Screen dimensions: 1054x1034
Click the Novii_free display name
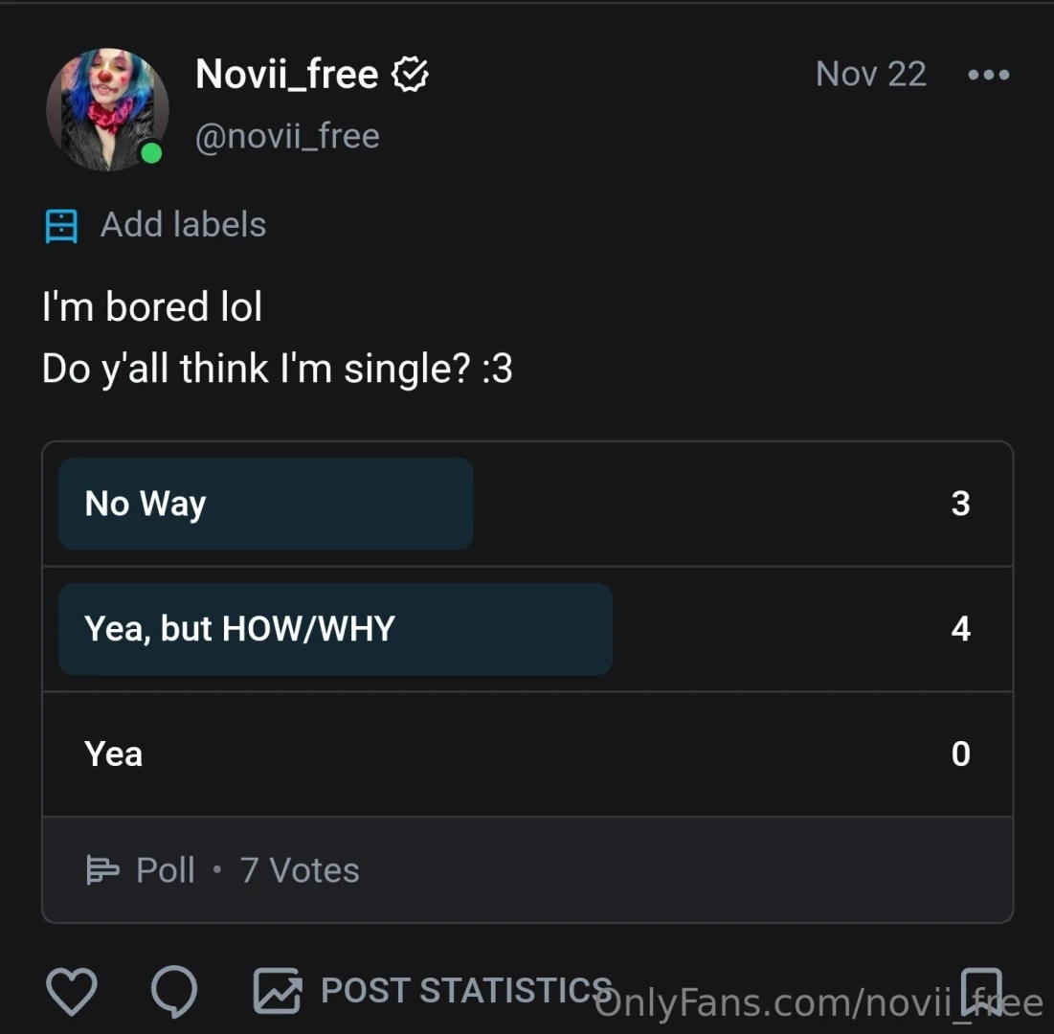coord(286,74)
